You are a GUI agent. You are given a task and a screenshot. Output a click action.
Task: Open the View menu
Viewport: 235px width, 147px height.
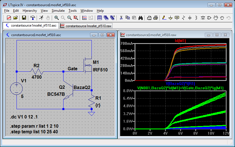click(x=44, y=11)
